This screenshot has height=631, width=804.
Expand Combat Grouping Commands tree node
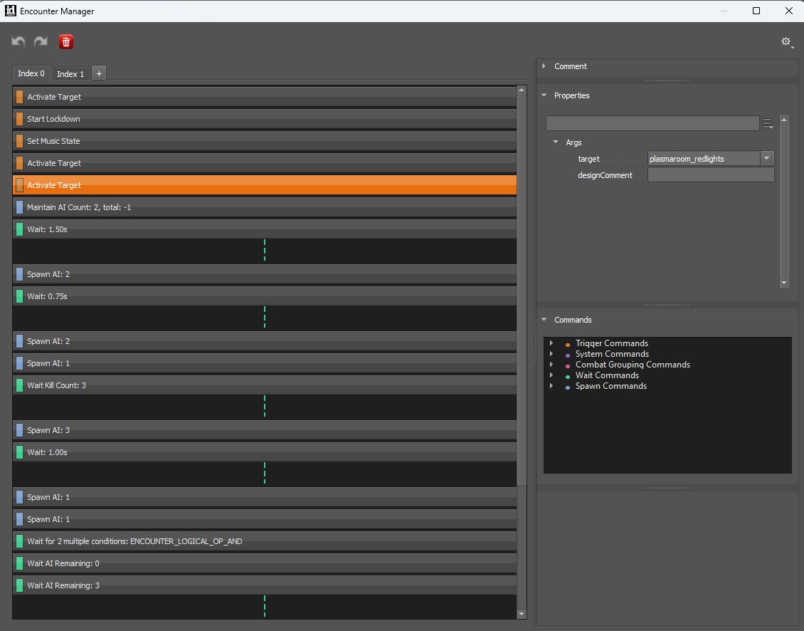pyautogui.click(x=551, y=365)
